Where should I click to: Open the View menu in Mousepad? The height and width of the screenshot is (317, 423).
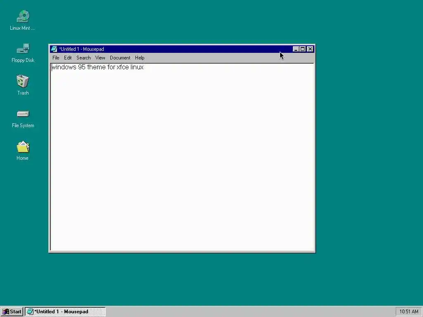tap(100, 58)
